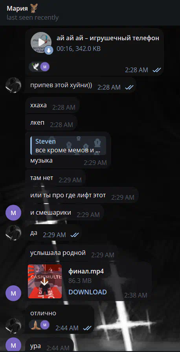
Task: Click the last seen recently status text
Action: (x=33, y=17)
